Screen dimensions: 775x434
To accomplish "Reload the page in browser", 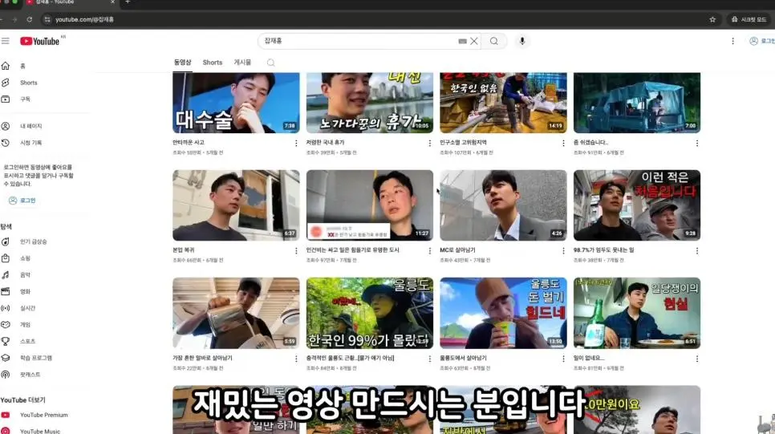I will 30,19.
